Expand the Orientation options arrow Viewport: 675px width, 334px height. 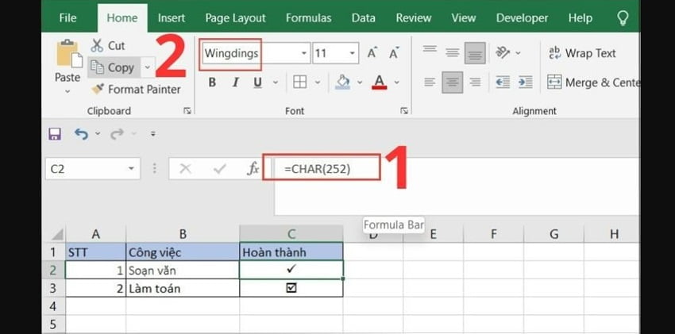pyautogui.click(x=519, y=53)
